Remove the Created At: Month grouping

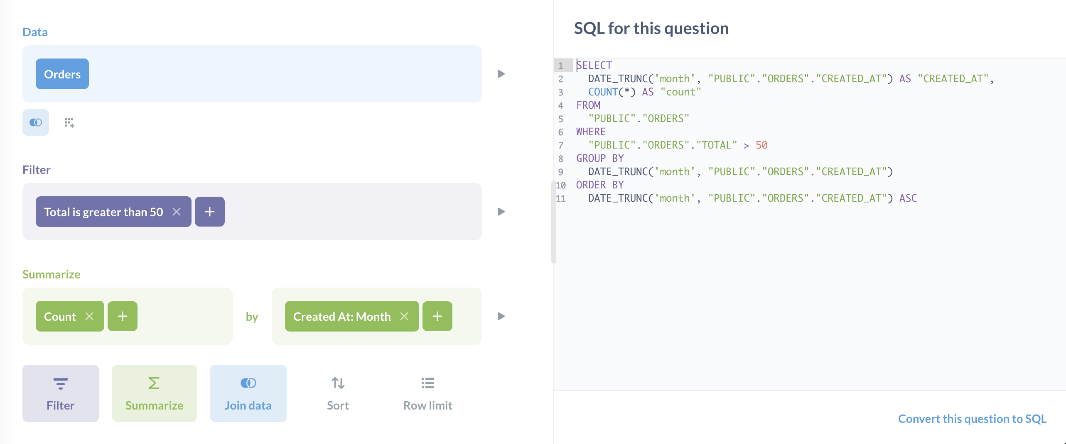405,316
